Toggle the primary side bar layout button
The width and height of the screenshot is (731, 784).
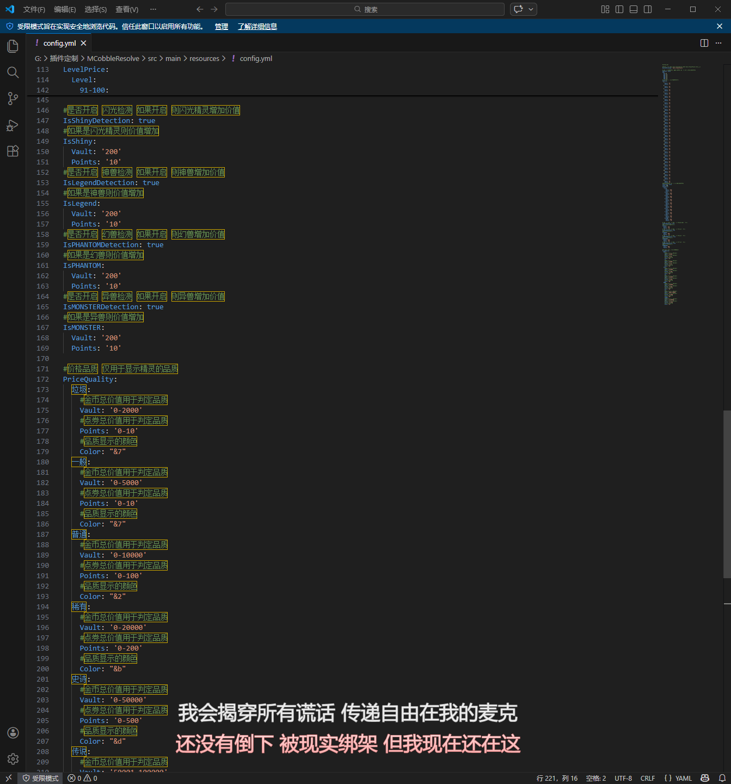click(x=619, y=9)
